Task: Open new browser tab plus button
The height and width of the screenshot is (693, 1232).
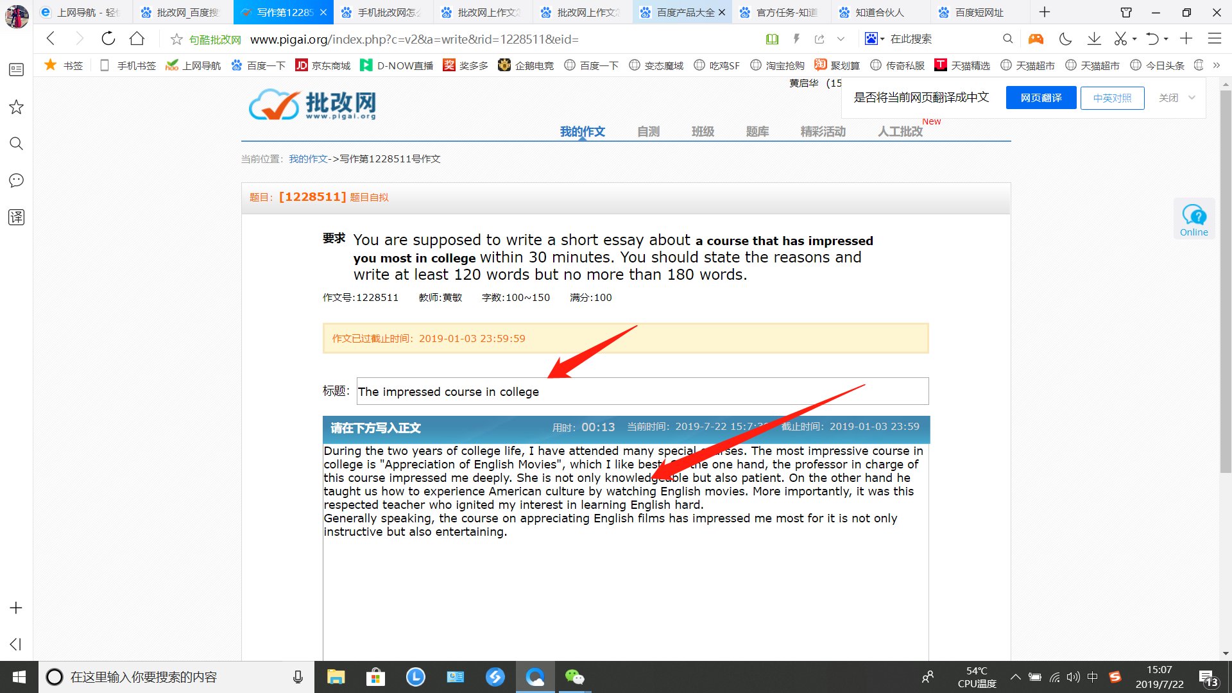Action: pyautogui.click(x=1045, y=12)
